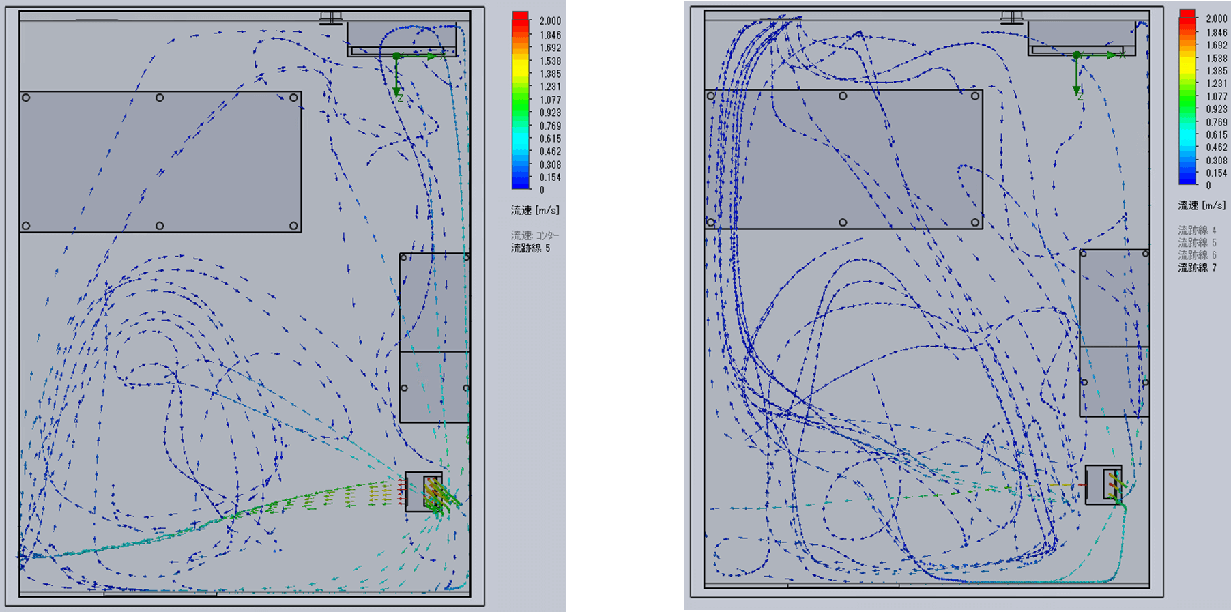Click 流跡線 7 in the right legend list

(1197, 268)
